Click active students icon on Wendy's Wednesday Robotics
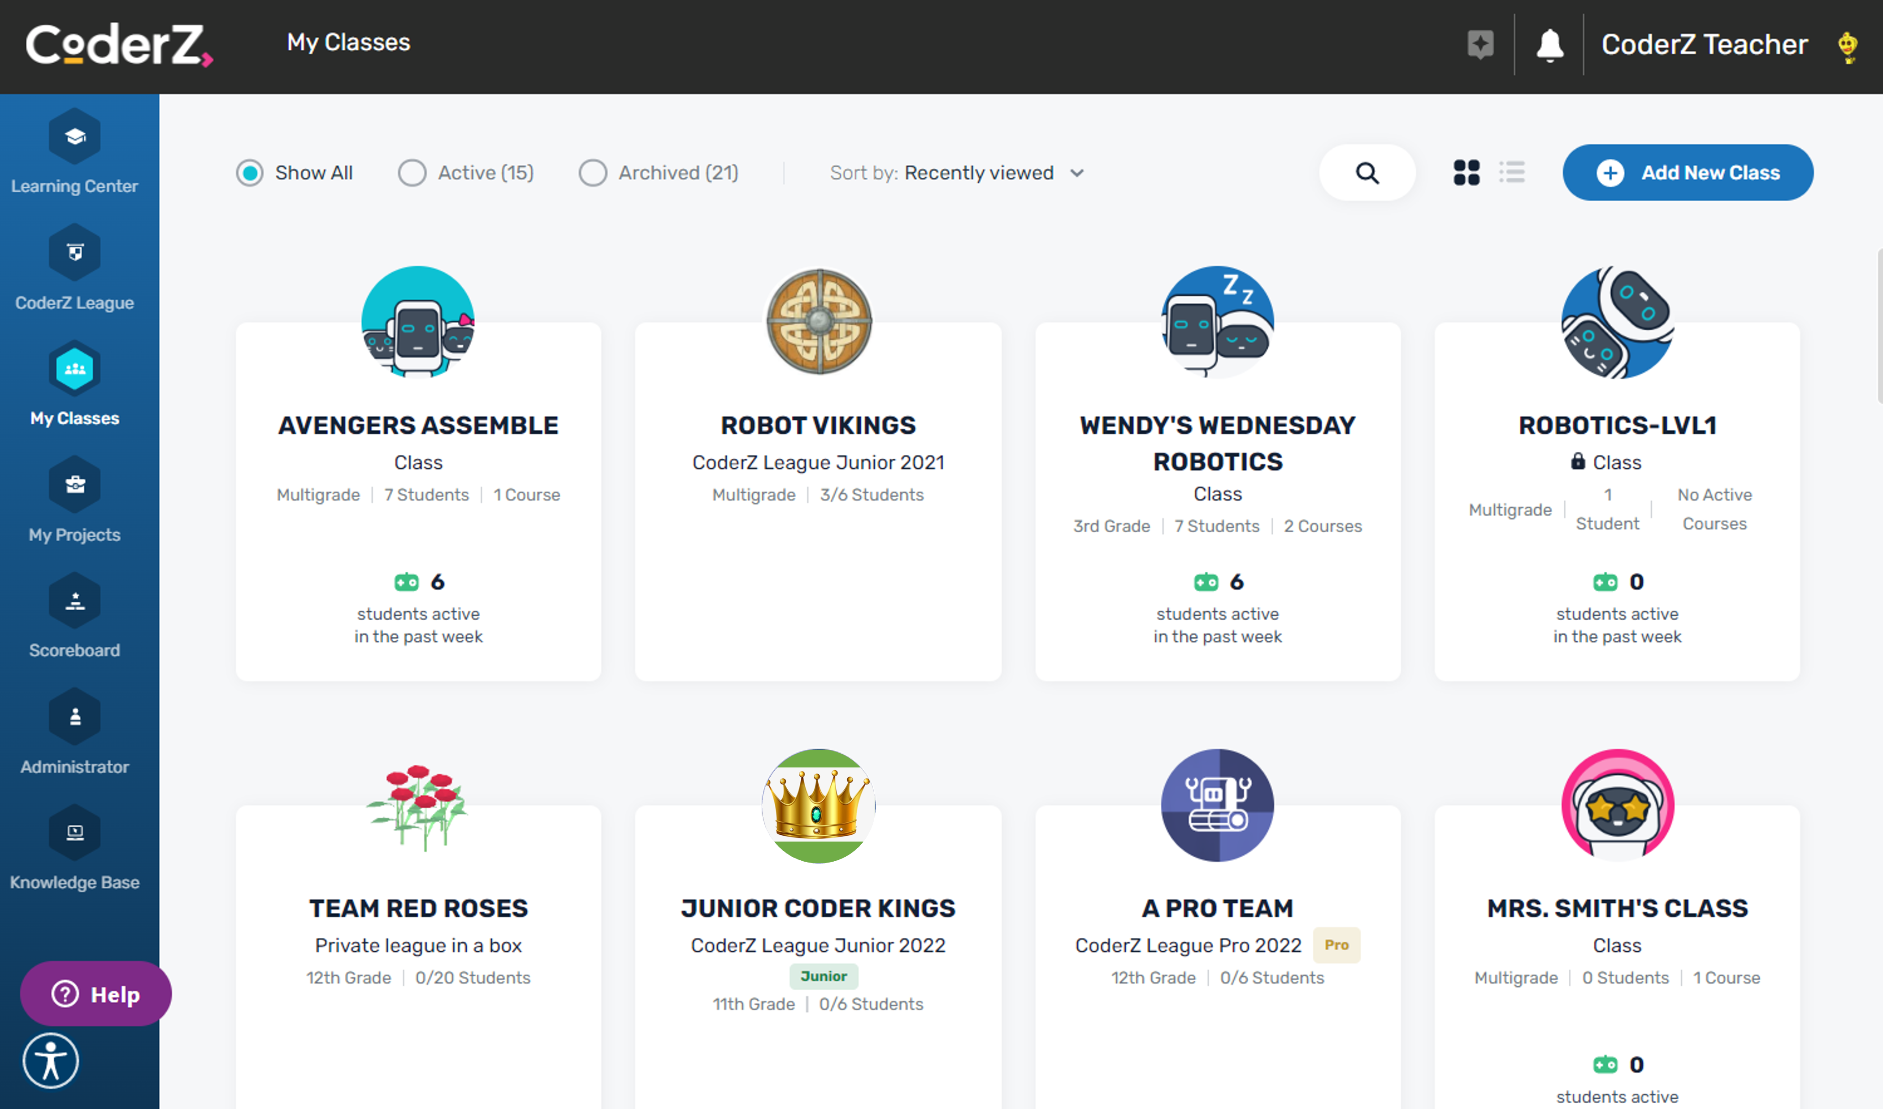1883x1109 pixels. tap(1206, 582)
